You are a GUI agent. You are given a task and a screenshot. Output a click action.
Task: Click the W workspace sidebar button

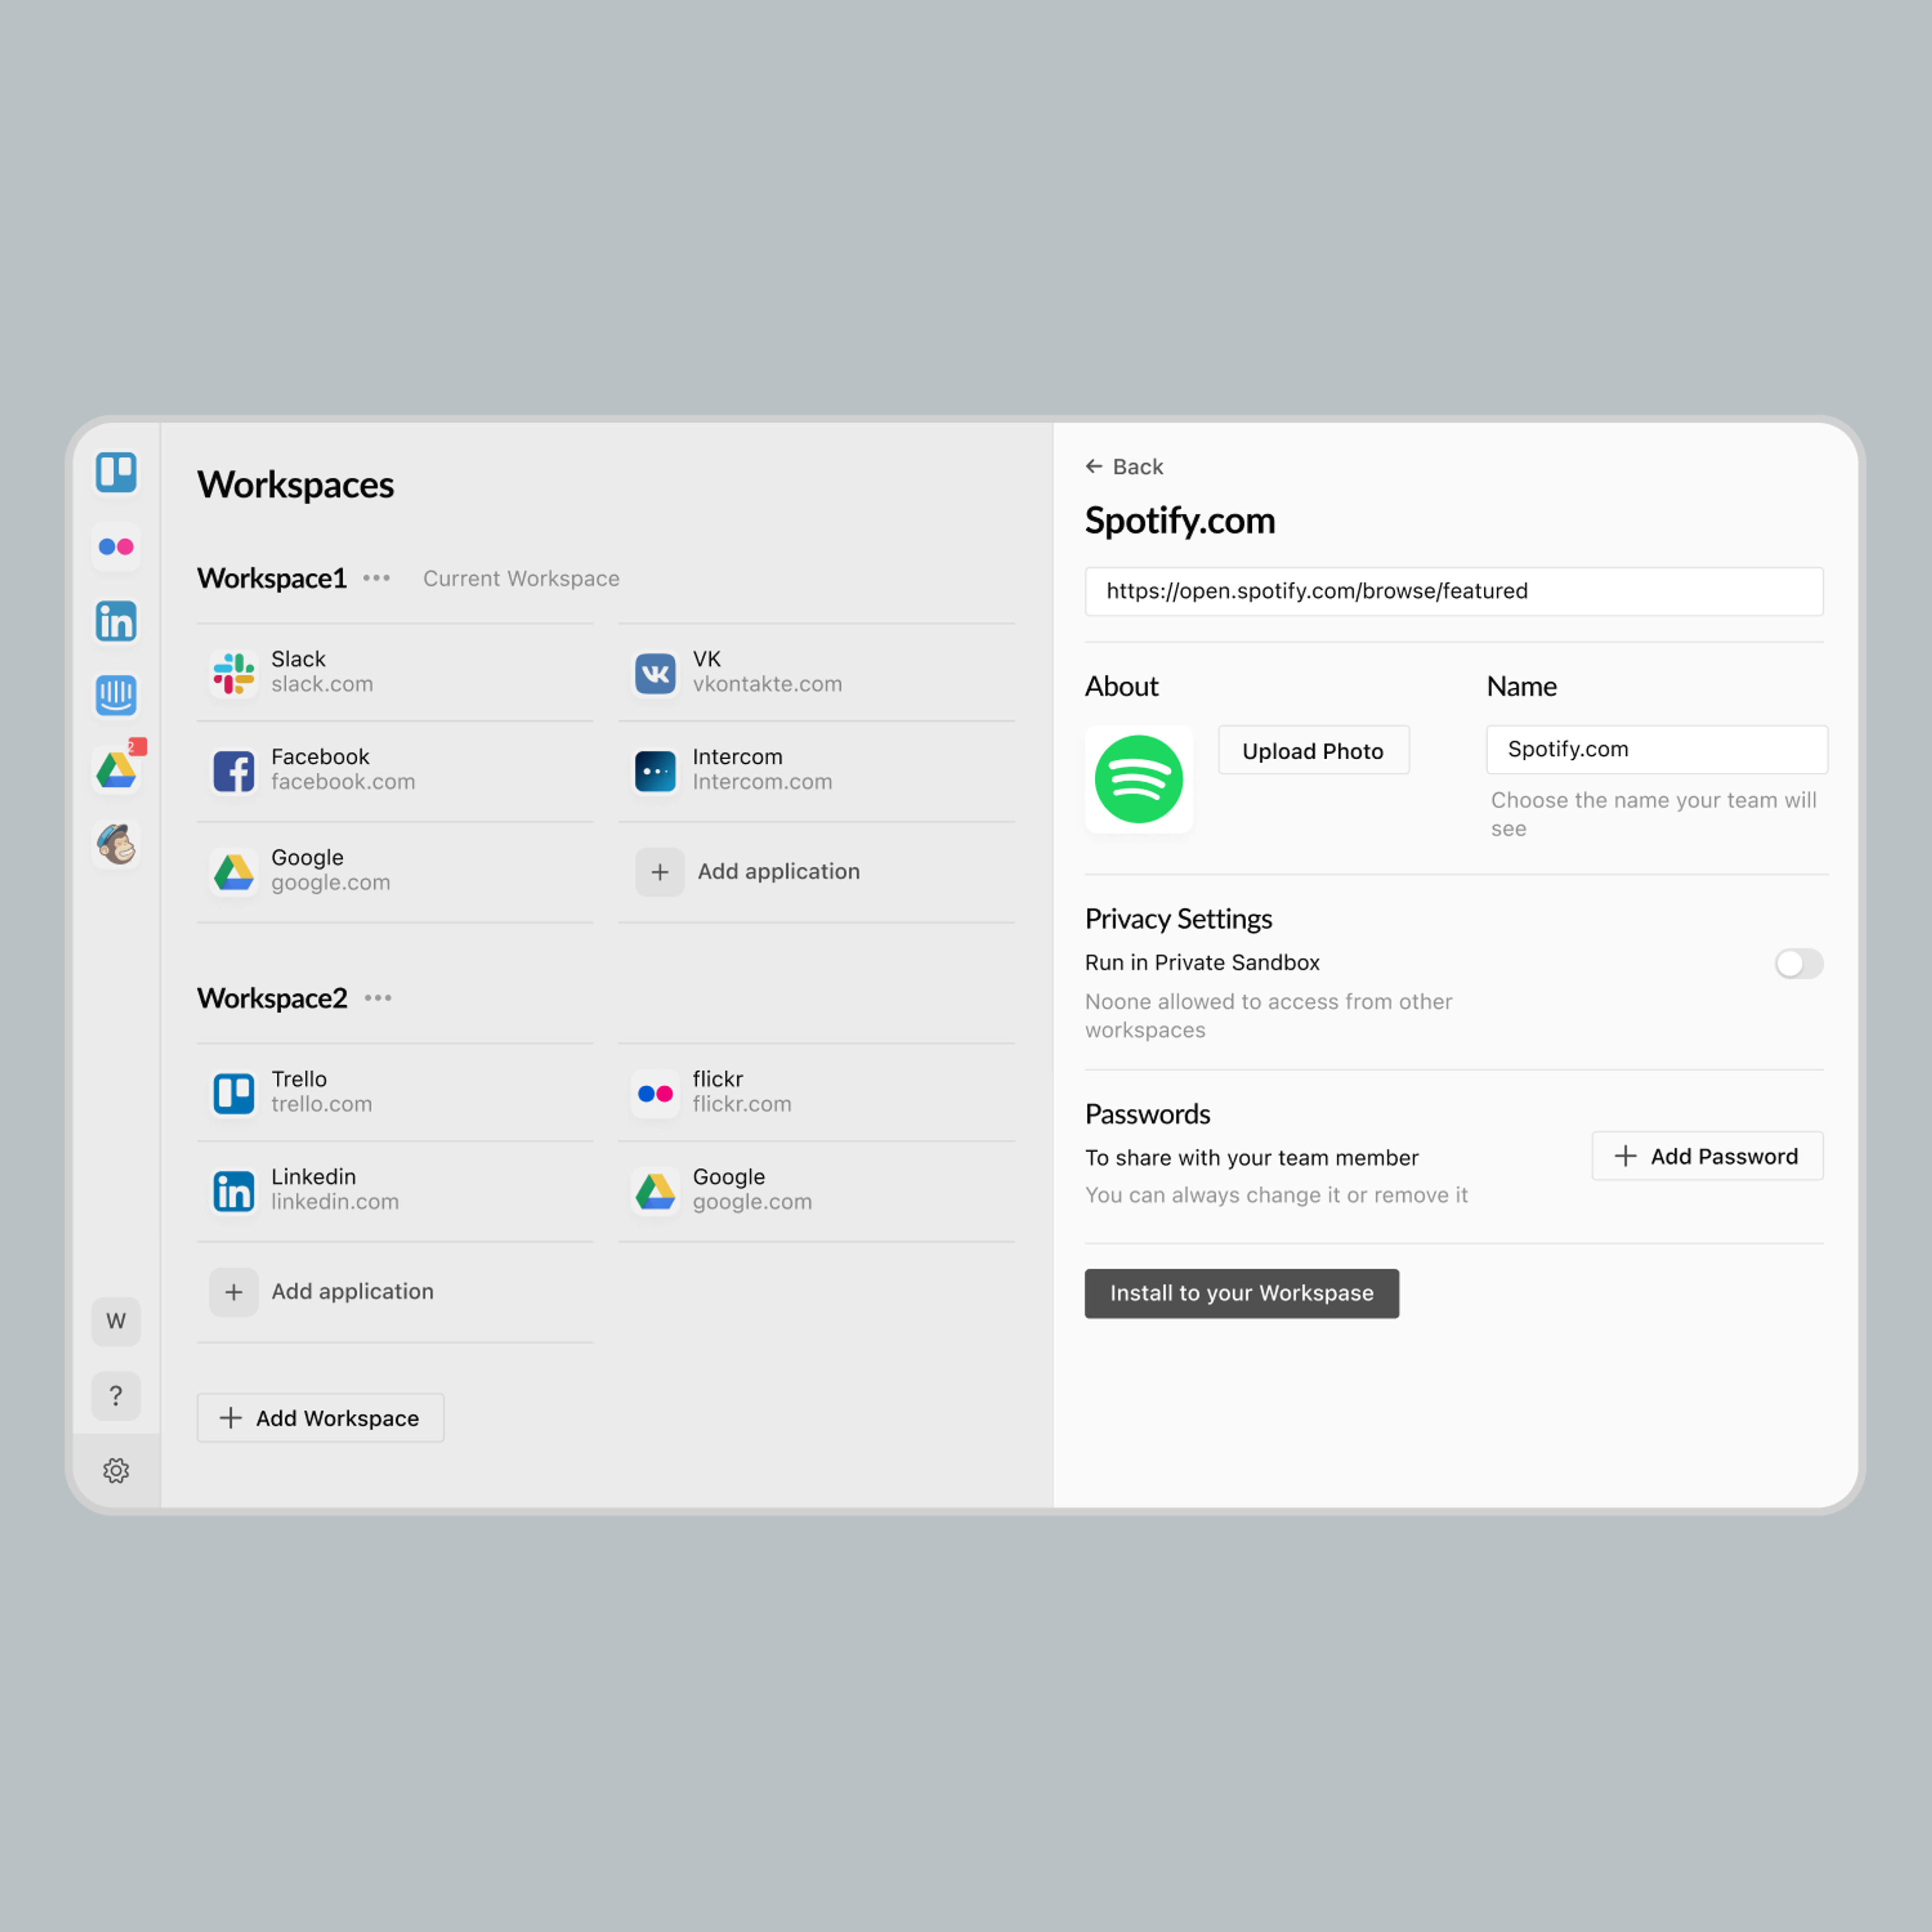(x=116, y=1321)
